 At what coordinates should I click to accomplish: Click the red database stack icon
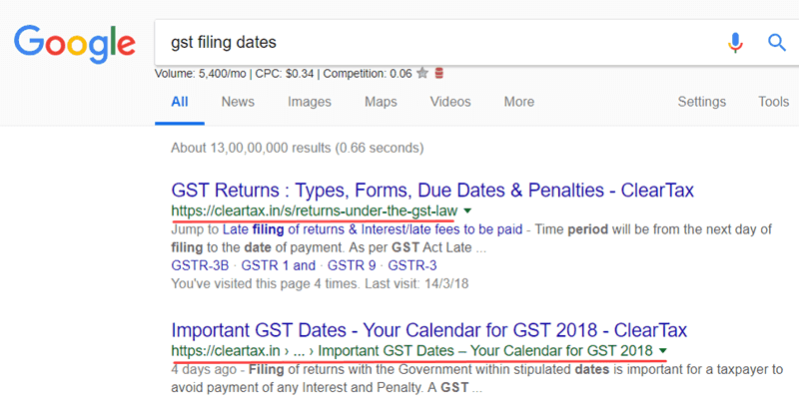coord(439,73)
